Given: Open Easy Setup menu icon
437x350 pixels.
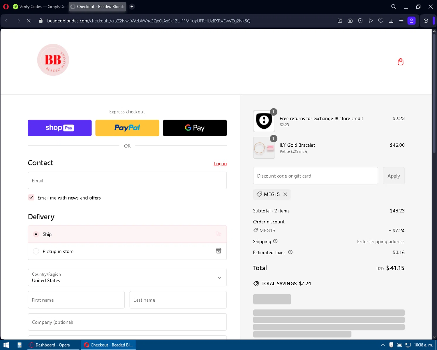Looking at the screenshot, I should tap(401, 21).
